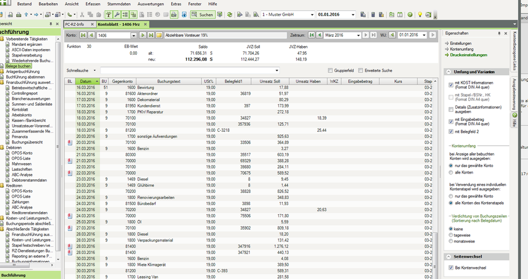Select the tageweise radio button
The width and height of the screenshot is (528, 279).
[x=450, y=235]
